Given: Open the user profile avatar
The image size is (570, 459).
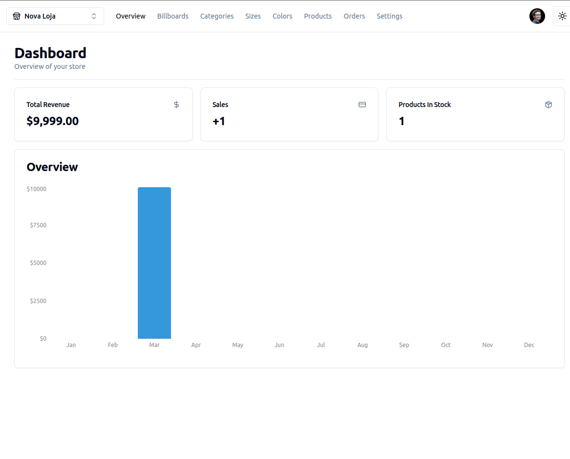Looking at the screenshot, I should coord(537,16).
